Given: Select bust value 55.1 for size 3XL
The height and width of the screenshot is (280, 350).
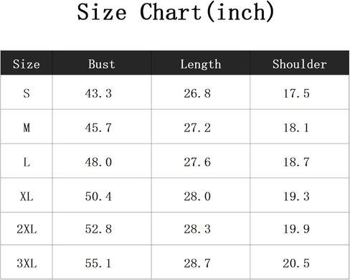Looking at the screenshot, I should [x=98, y=263].
